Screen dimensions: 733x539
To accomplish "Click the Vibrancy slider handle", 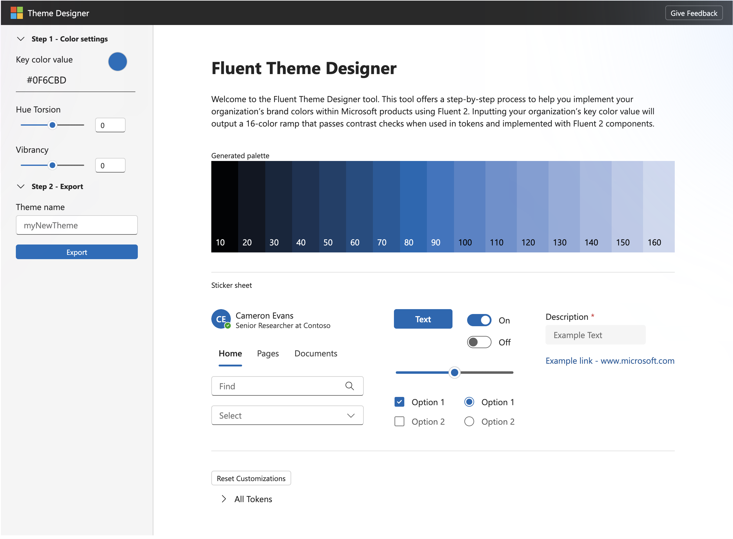I will 52,165.
